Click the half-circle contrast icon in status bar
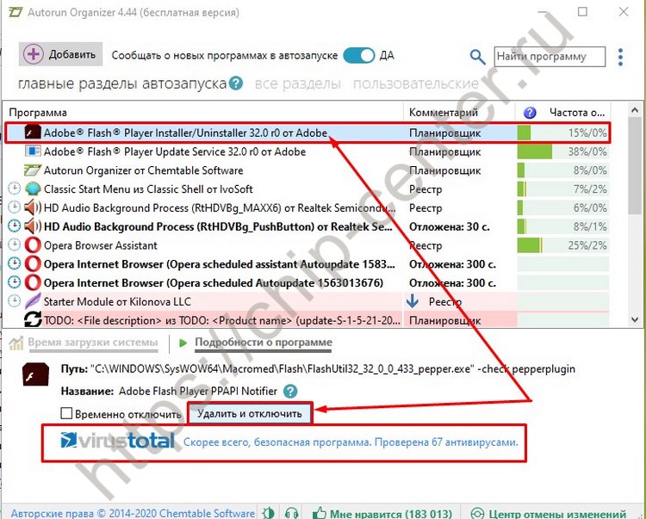The width and height of the screenshot is (646, 519). [x=268, y=513]
